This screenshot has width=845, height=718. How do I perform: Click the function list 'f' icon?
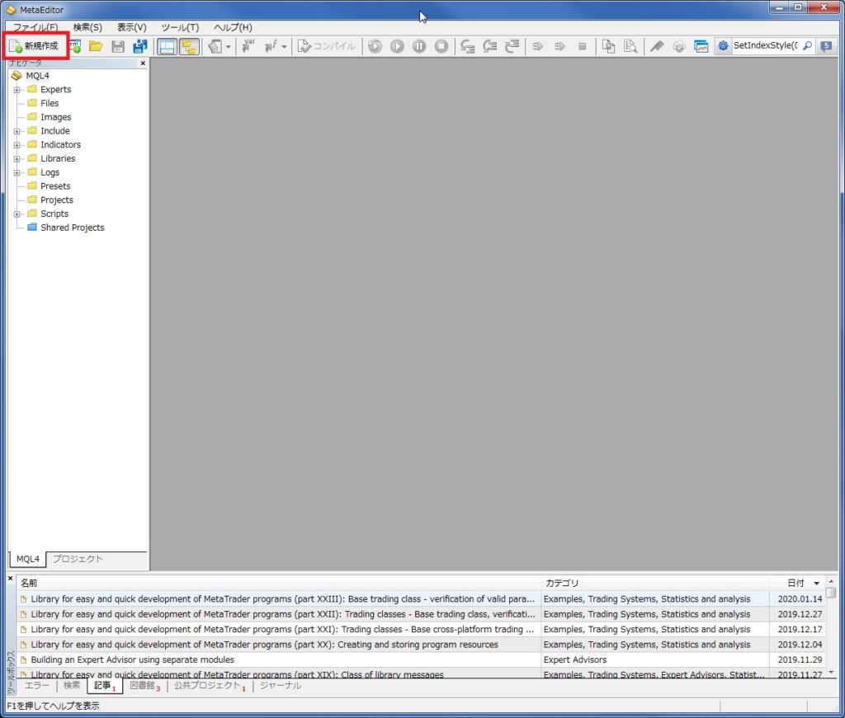click(x=271, y=46)
